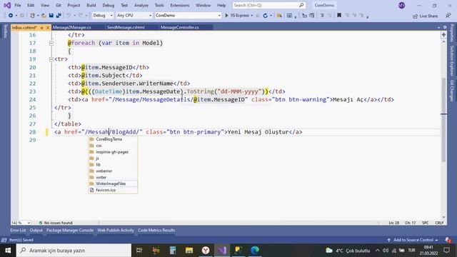The image size is (457, 257).
Task: Open notifications icon in the status bar
Action: click(x=448, y=240)
